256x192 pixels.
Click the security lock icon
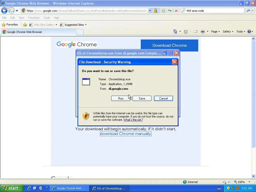coord(155,11)
